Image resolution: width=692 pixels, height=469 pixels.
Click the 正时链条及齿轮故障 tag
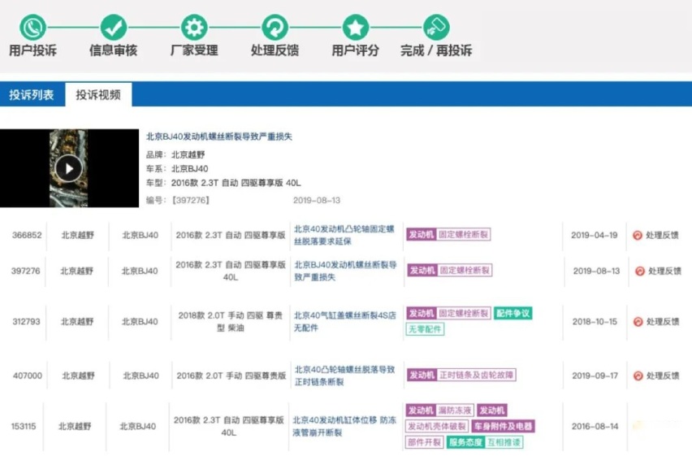476,376
